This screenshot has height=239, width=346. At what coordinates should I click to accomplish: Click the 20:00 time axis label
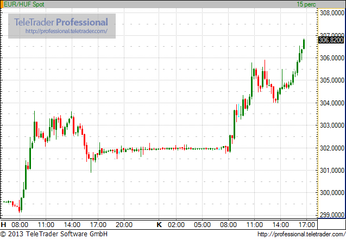point(124,225)
